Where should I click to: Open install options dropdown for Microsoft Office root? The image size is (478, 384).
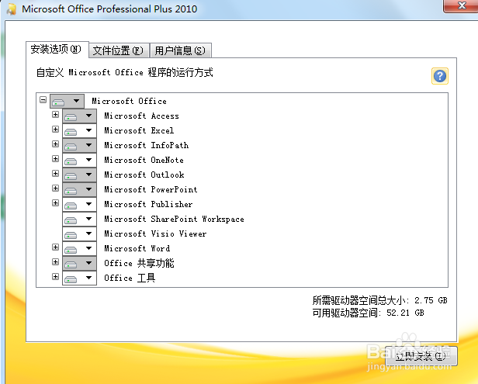[x=67, y=101]
